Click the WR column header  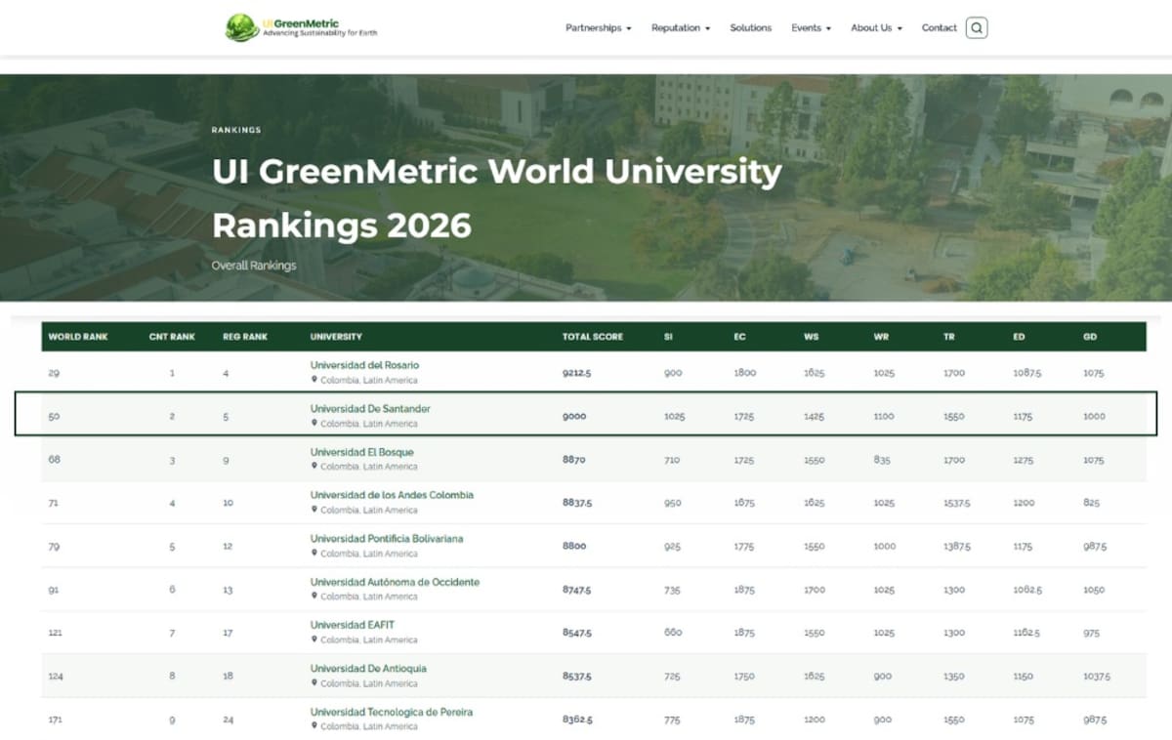(x=881, y=337)
